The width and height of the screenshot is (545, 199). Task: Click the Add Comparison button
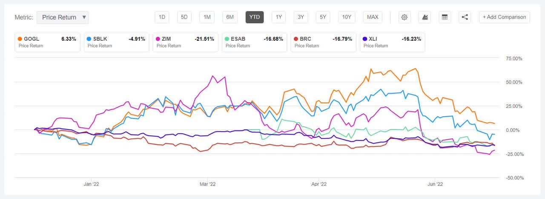tap(504, 17)
